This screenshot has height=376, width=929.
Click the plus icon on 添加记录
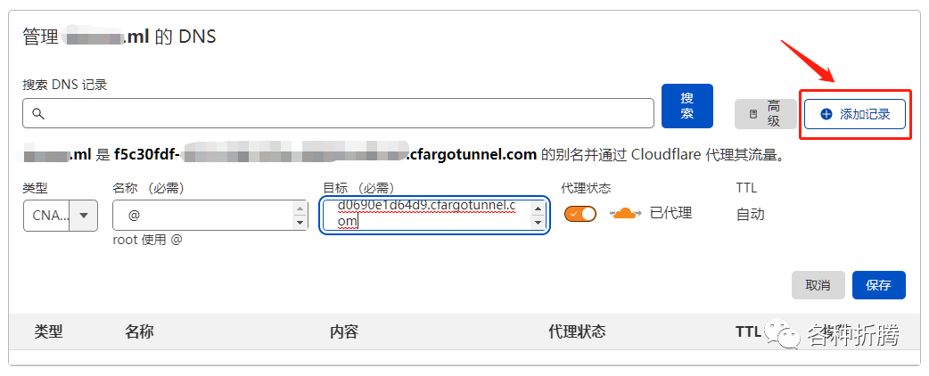coord(826,114)
